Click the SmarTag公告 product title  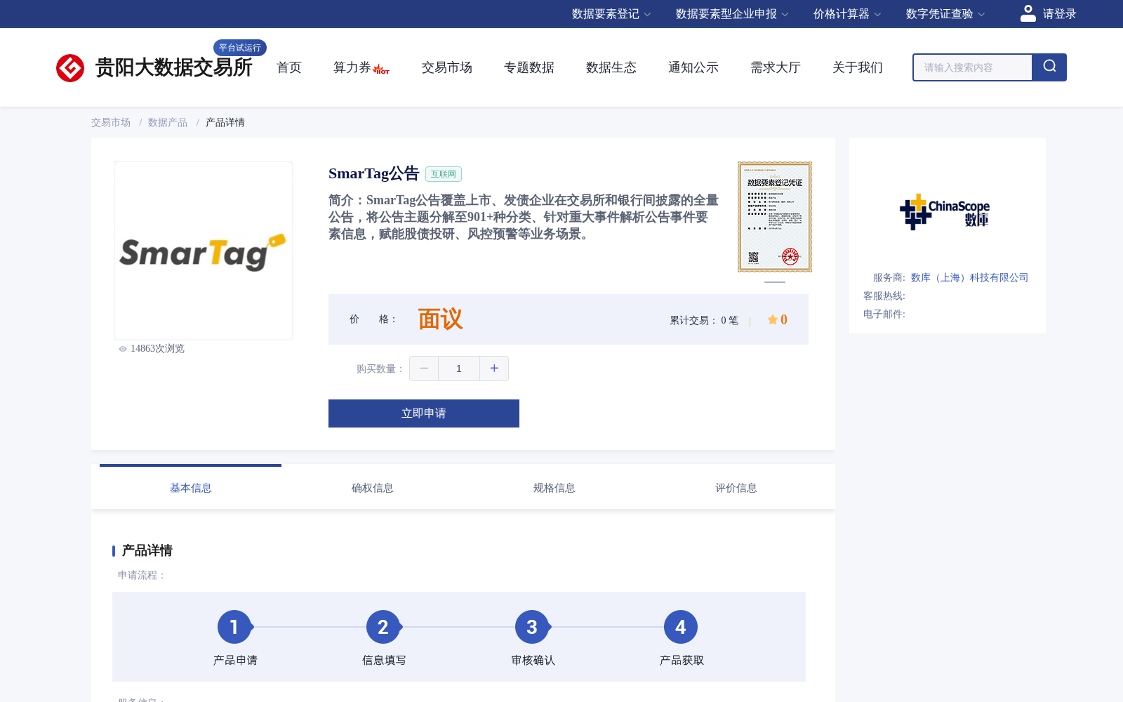pyautogui.click(x=374, y=173)
